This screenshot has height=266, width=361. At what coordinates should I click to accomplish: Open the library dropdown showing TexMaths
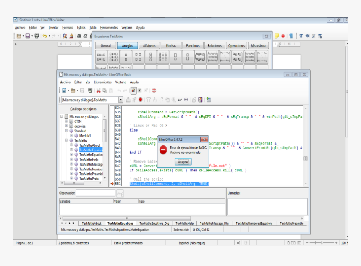(x=120, y=100)
